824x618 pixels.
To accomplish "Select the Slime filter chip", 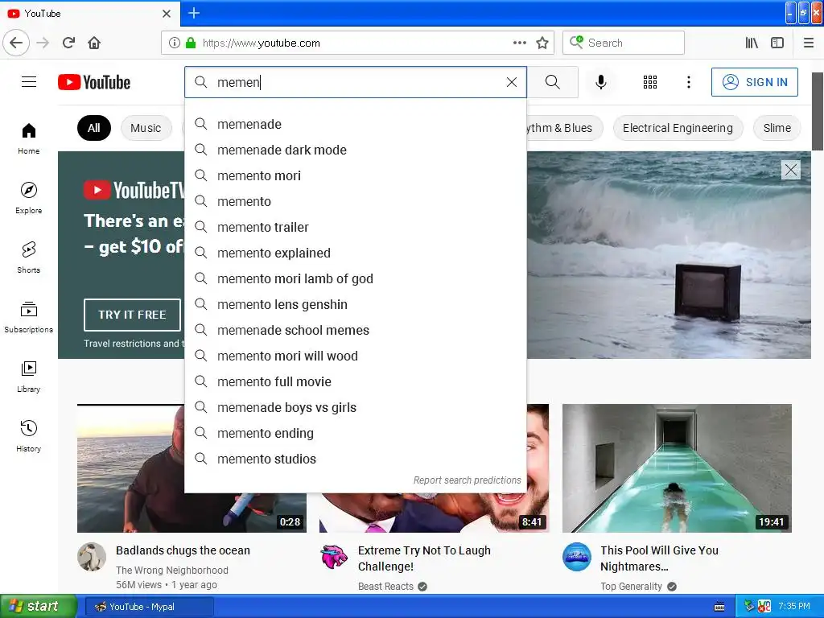I will pyautogui.click(x=777, y=128).
